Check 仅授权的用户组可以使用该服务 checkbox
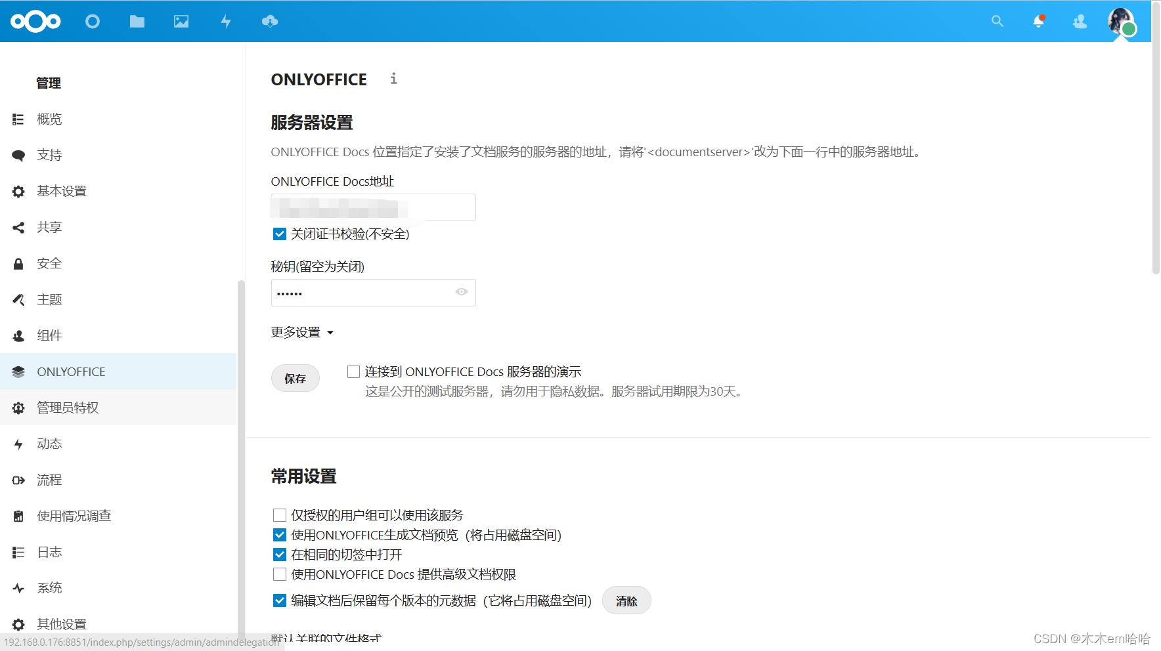Screen dimensions: 1161x651 pyautogui.click(x=280, y=515)
